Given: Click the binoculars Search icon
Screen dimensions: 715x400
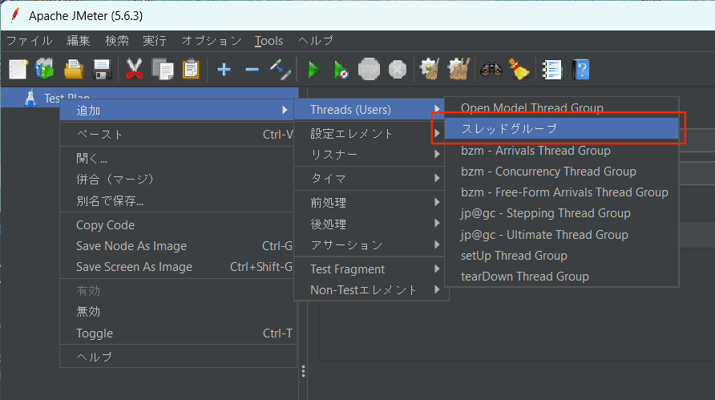Looking at the screenshot, I should 491,70.
